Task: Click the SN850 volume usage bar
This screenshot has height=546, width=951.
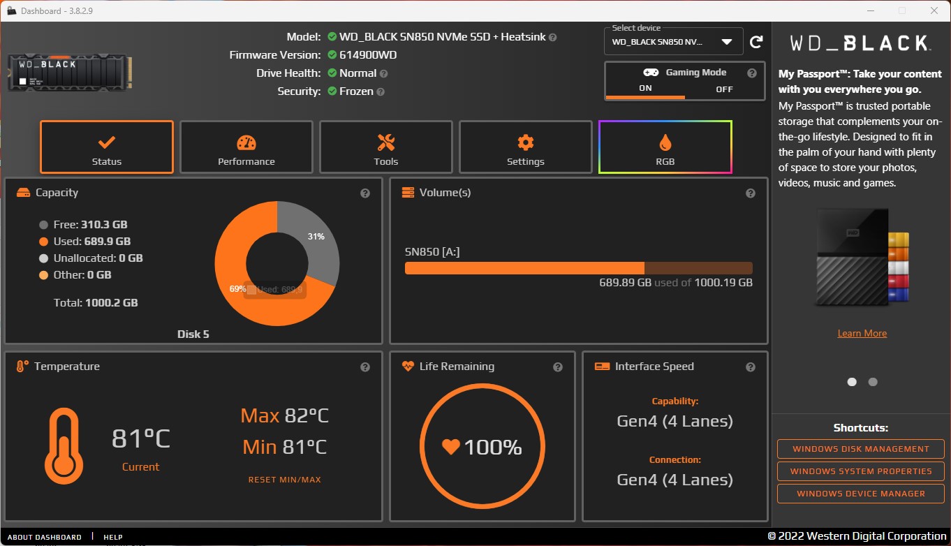Action: click(579, 268)
